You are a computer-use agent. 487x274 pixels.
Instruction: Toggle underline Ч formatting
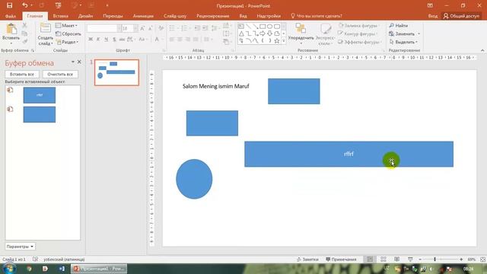coord(107,39)
